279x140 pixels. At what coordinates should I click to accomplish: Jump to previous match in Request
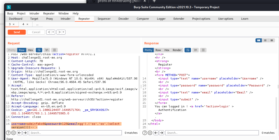19,133
